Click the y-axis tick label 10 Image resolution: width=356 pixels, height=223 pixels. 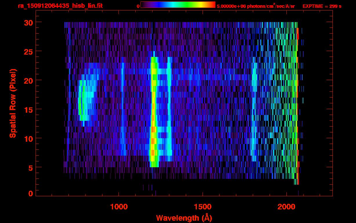click(x=28, y=139)
